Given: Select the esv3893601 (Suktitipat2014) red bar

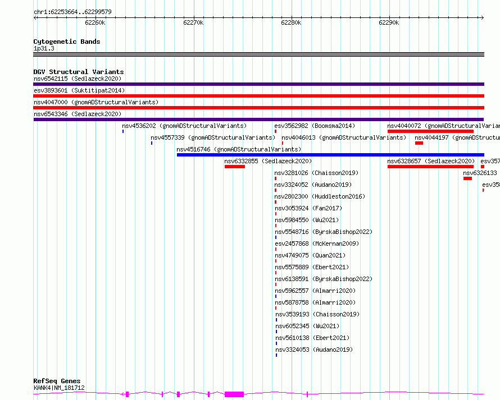Looking at the screenshot, I should 258,96.
